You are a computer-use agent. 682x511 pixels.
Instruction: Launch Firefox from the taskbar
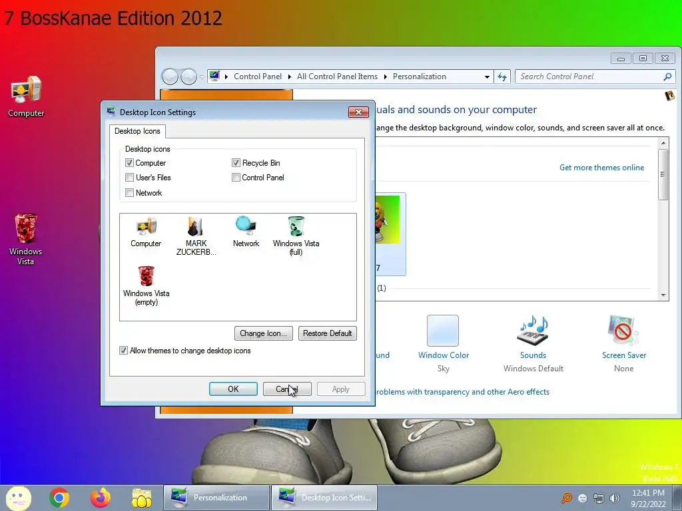point(101,498)
